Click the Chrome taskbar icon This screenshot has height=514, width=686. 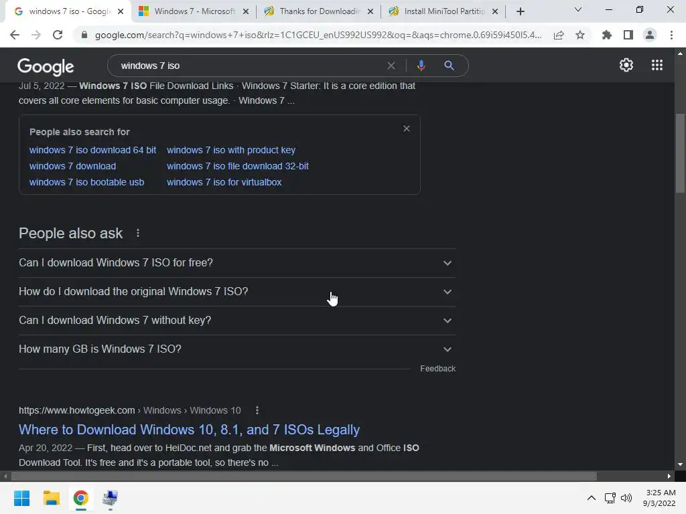(x=80, y=498)
